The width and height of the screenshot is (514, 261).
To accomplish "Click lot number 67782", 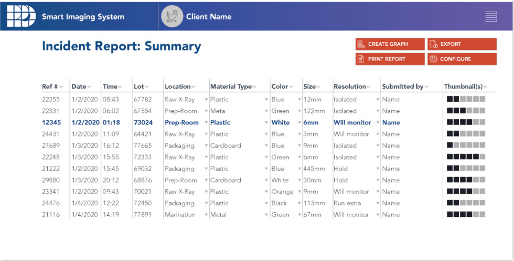I will point(143,99).
